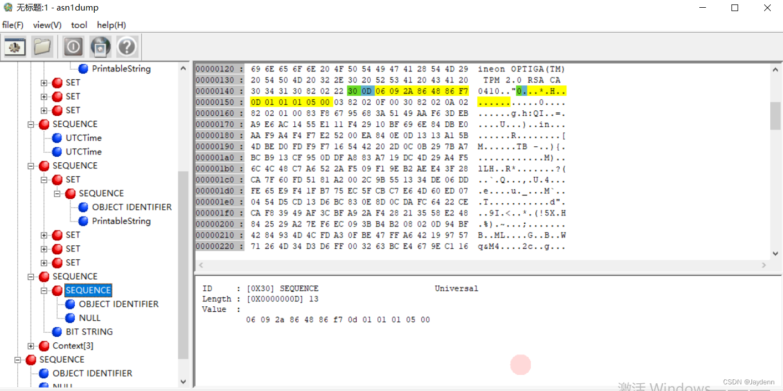This screenshot has height=391, width=783.
Task: Click the leftmost decode toolbar icon
Action: tap(15, 47)
